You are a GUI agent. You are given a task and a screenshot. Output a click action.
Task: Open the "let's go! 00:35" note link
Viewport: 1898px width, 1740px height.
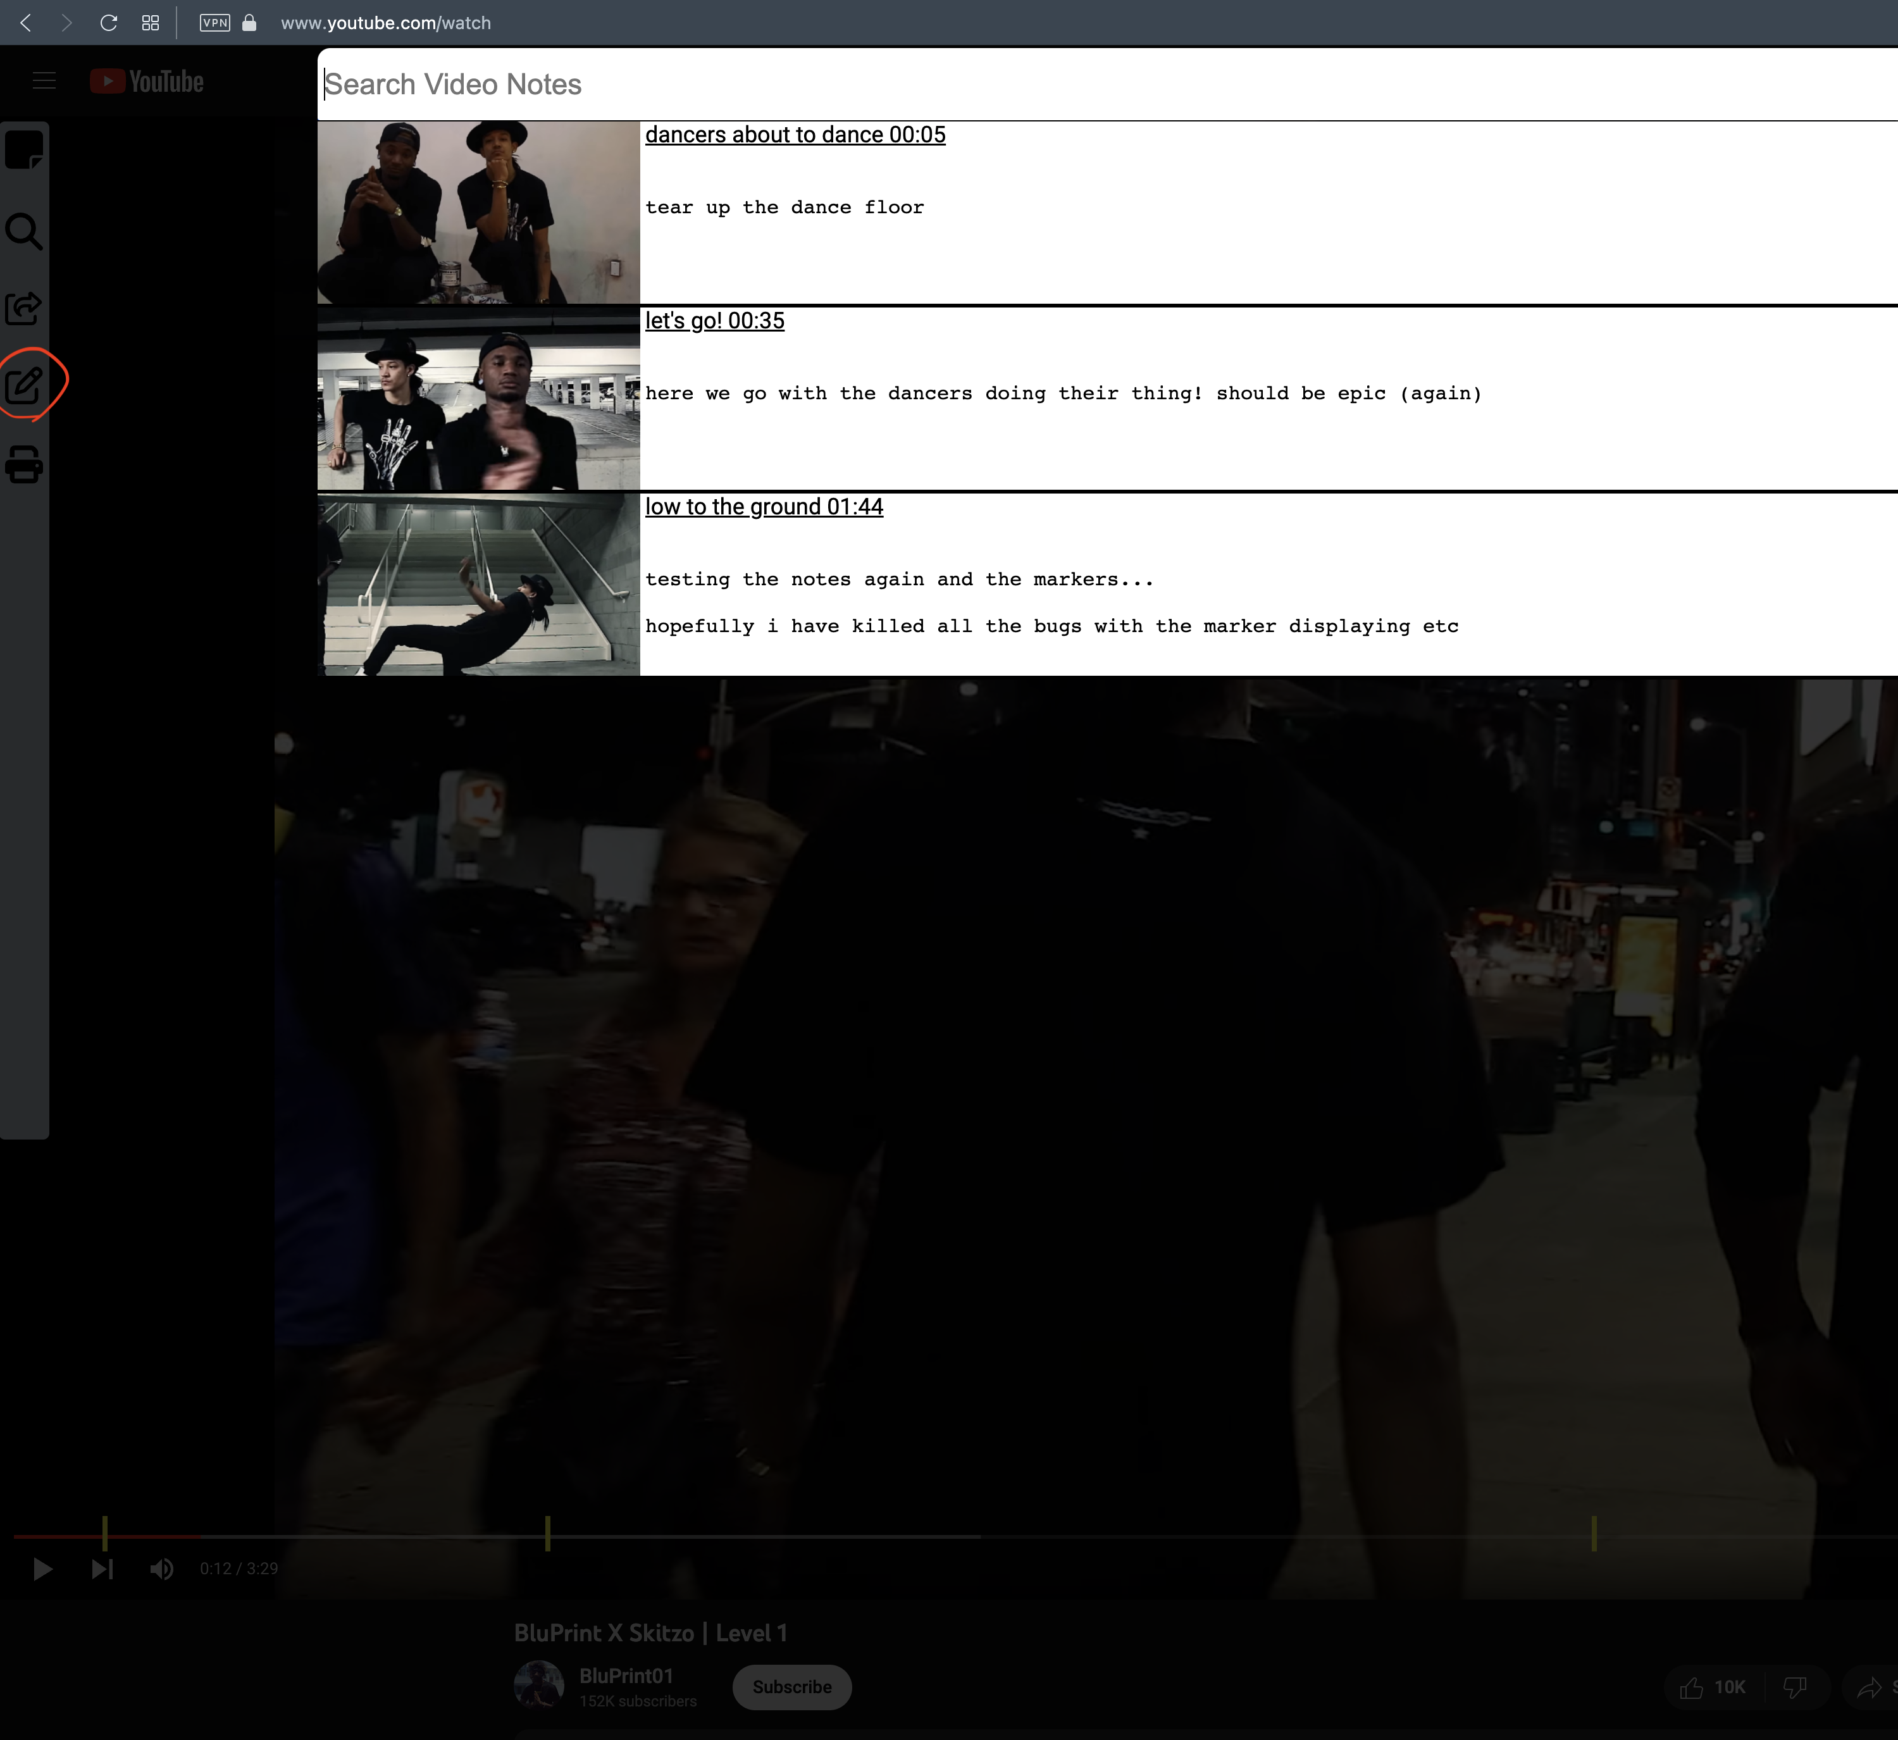pos(714,320)
